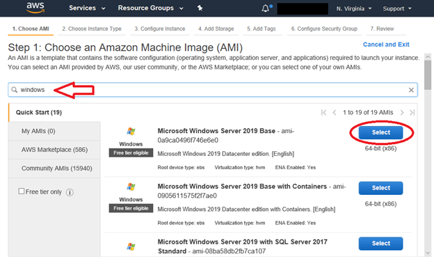Go to 4. Add Storage tab
Screen dimensions: 434x257
pos(216,29)
